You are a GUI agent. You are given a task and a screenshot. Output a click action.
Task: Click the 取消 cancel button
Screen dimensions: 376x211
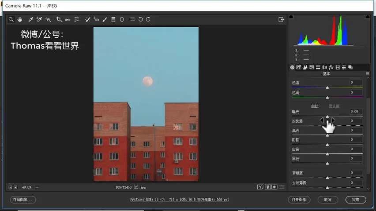[x=328, y=200]
